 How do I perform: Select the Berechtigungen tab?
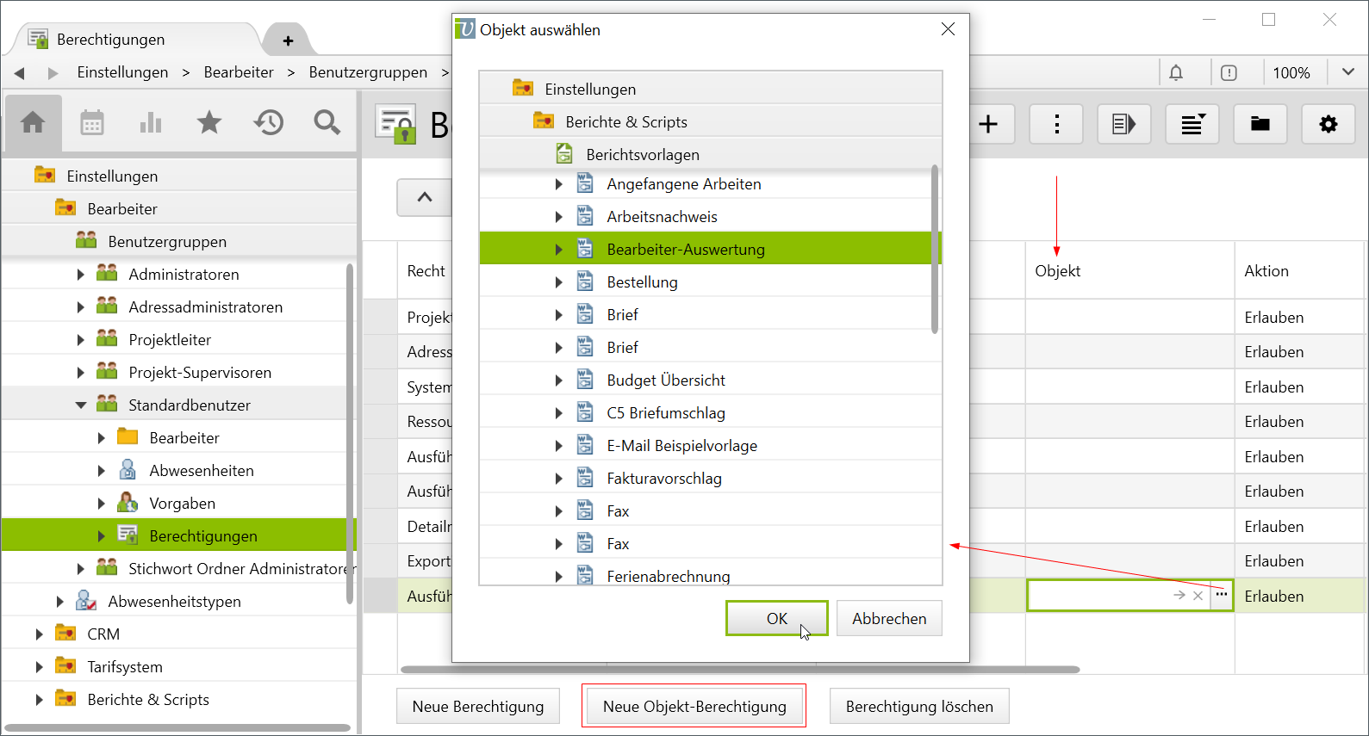click(110, 40)
